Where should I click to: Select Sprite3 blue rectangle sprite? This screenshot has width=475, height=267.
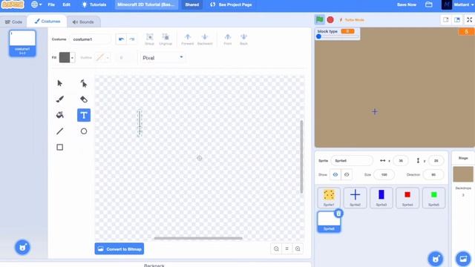[381, 198]
